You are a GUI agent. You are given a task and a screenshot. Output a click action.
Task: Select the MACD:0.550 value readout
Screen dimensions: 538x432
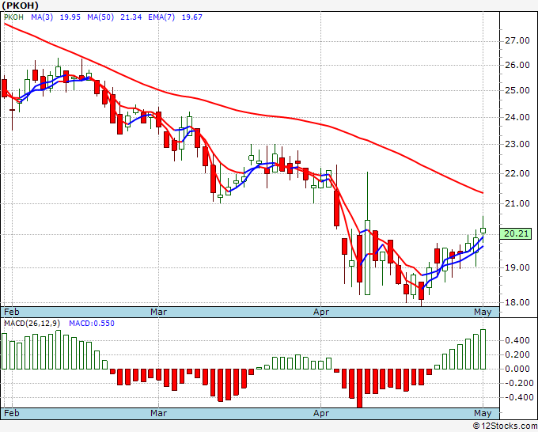coord(92,324)
